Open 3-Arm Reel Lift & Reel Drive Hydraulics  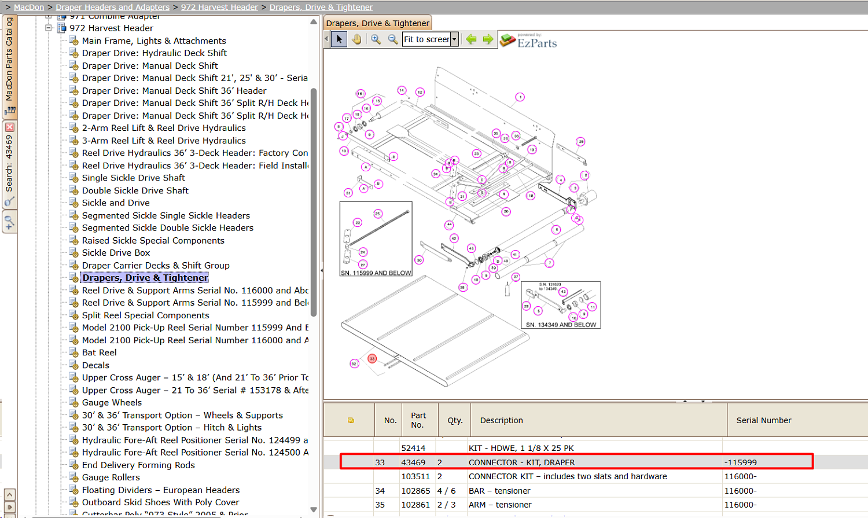(x=164, y=141)
